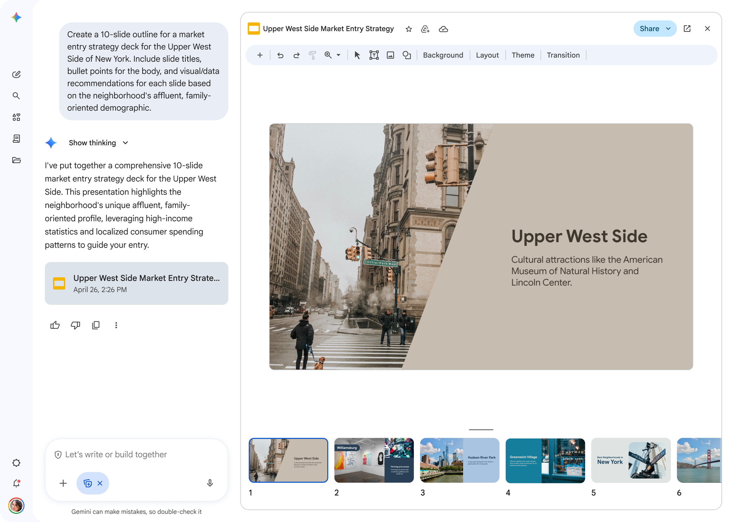Give the response a thumbs down

[x=75, y=325]
